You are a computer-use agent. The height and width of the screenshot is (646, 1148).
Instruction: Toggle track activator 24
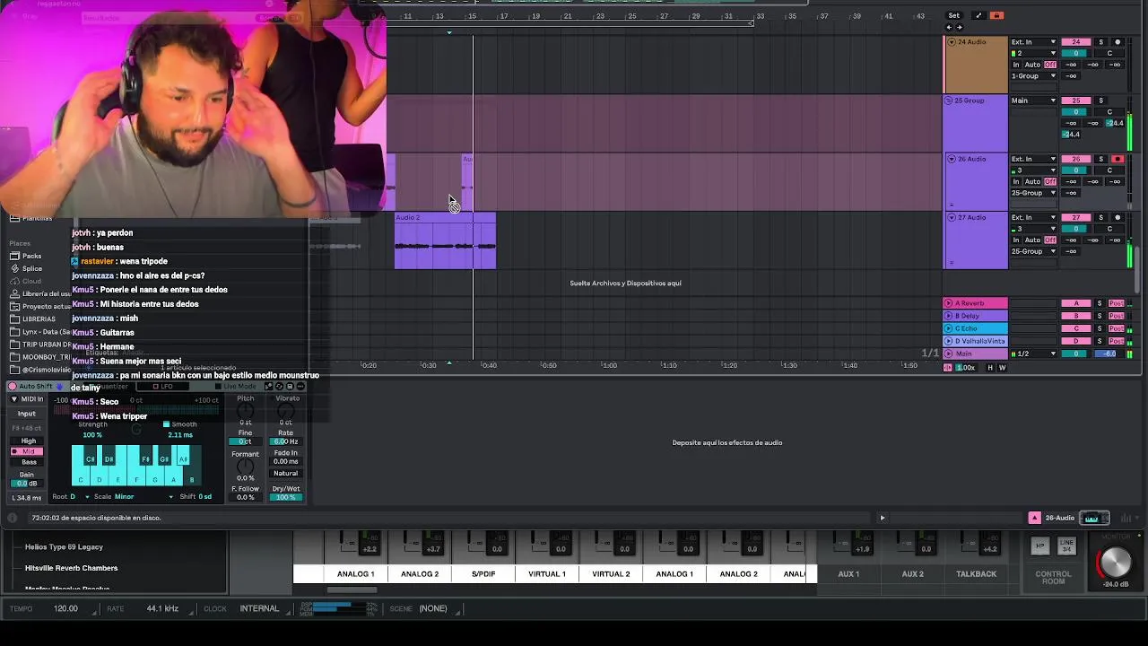[1076, 42]
